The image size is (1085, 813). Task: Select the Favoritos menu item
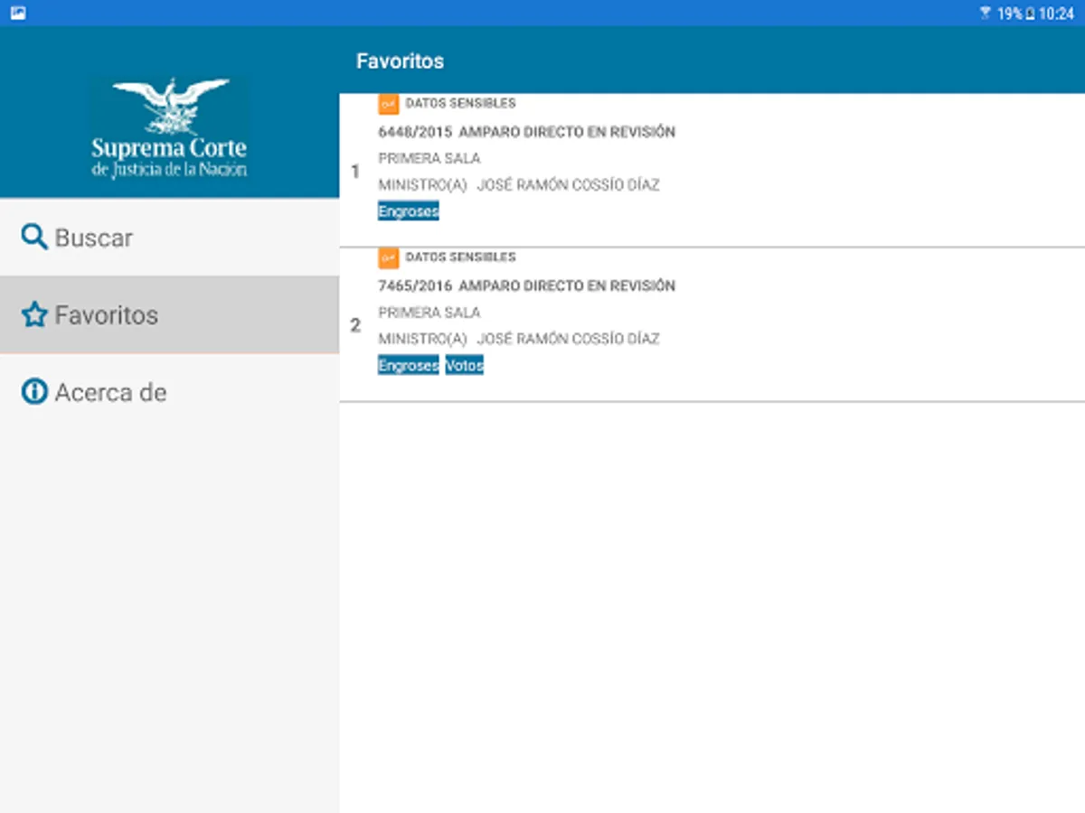169,315
